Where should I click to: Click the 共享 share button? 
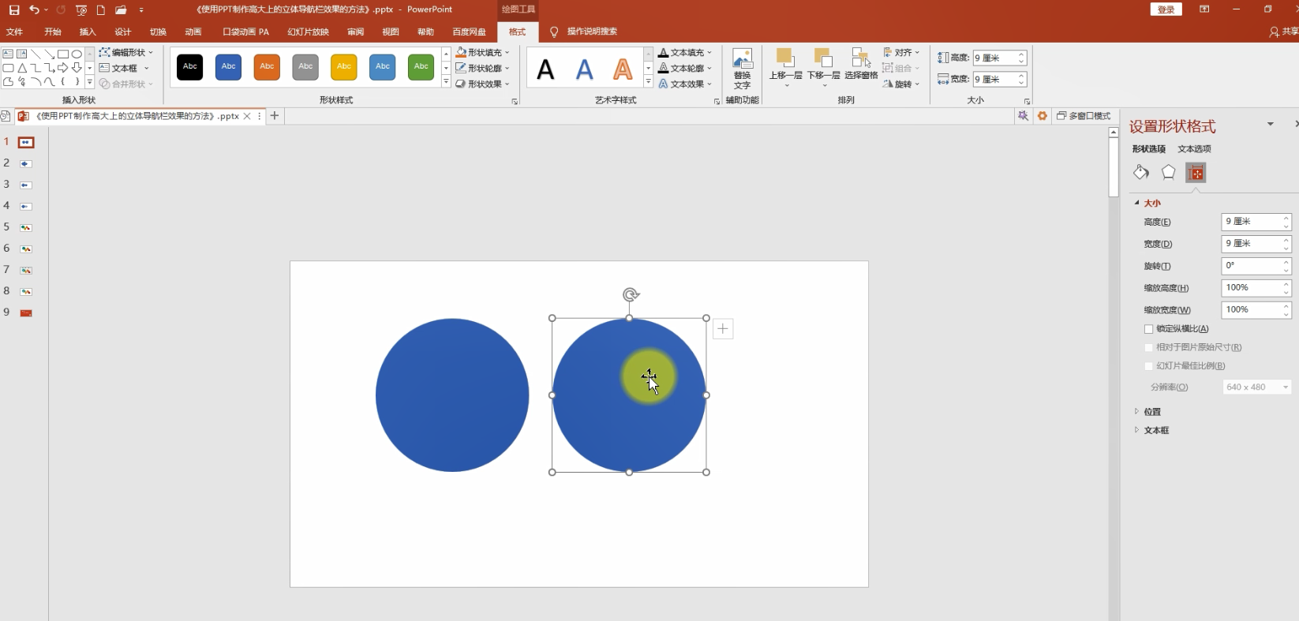(x=1283, y=32)
